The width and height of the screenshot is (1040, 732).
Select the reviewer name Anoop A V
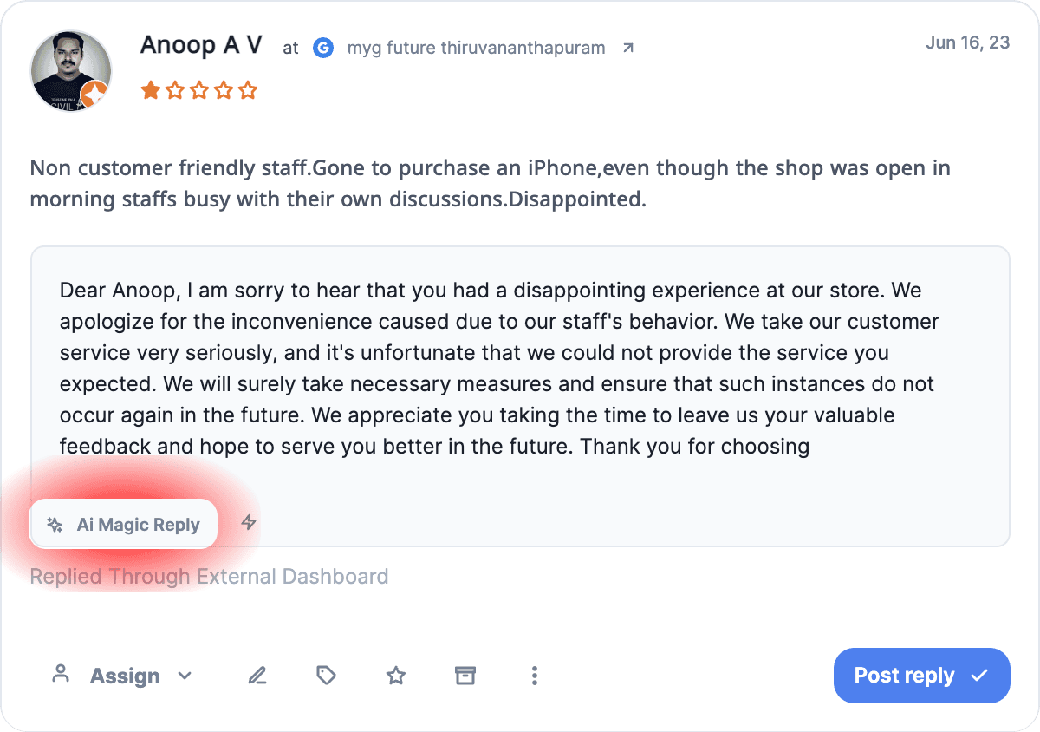(201, 45)
